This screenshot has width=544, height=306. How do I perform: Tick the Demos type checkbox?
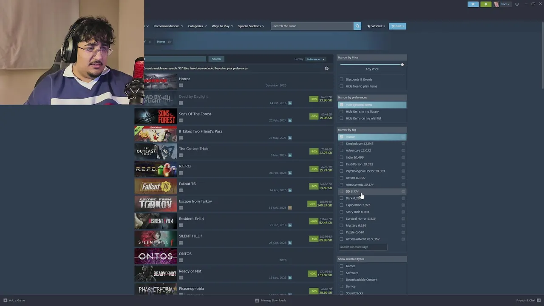click(341, 286)
